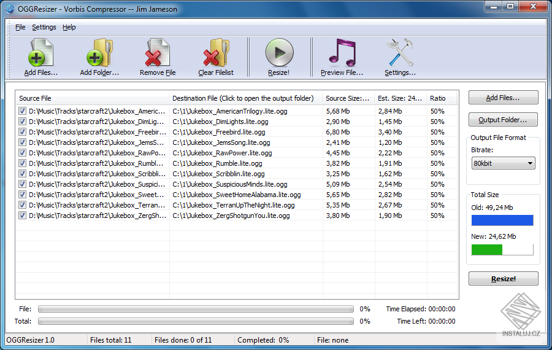Click the Total progress bar

click(196, 321)
